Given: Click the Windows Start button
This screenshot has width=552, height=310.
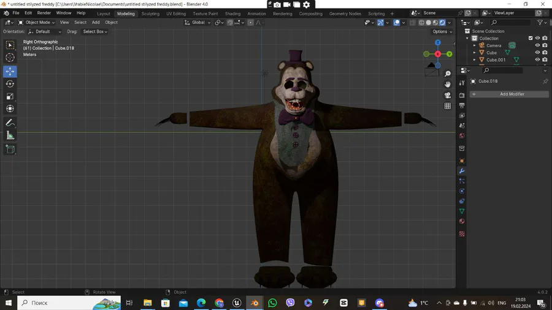Looking at the screenshot, I should pos(9,303).
